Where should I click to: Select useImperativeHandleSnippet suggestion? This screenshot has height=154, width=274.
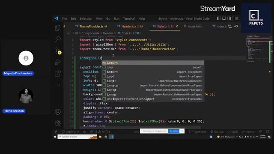(153, 99)
